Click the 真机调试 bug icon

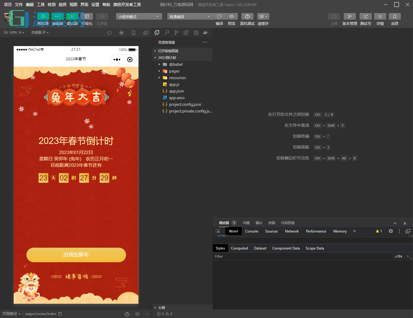tap(247, 17)
